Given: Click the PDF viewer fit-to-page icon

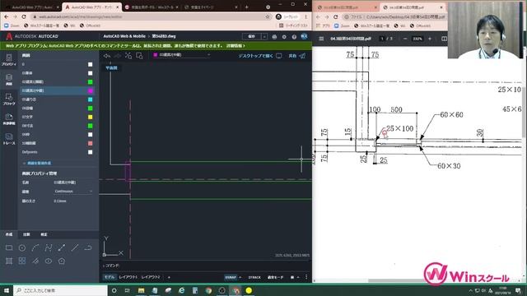Looking at the screenshot, I should click(x=444, y=39).
